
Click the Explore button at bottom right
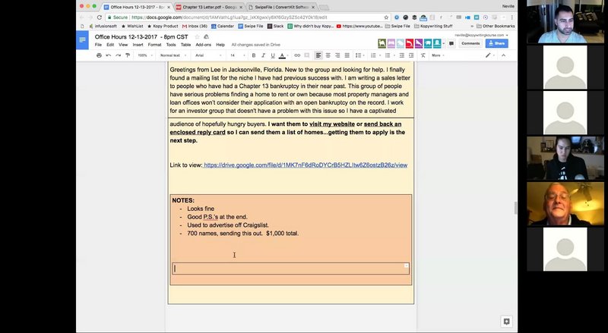(506, 322)
